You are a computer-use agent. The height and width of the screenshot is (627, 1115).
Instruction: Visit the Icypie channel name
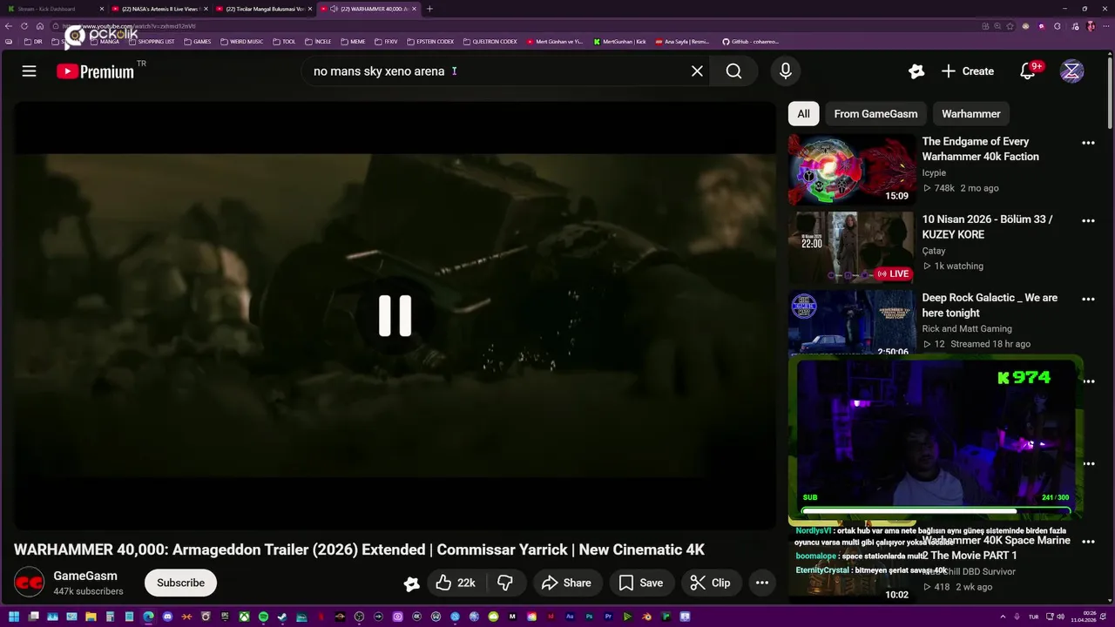[x=934, y=172]
